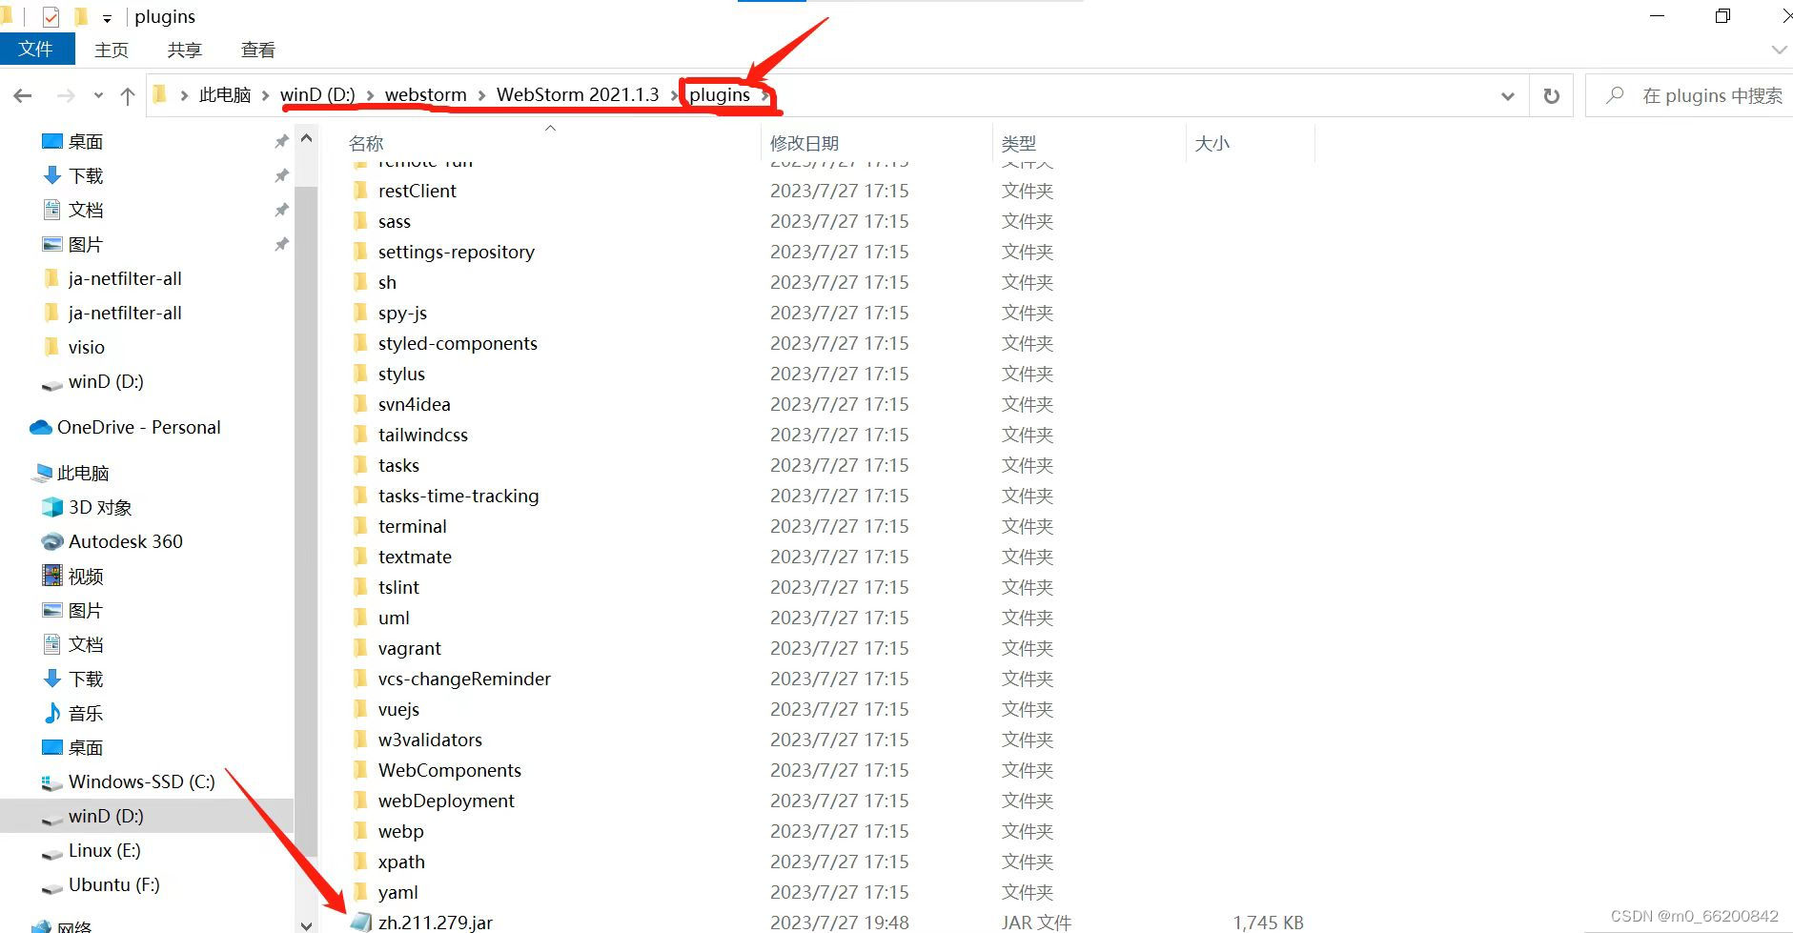Select the svn4idea folder icon
Viewport: 1793px width, 933px height.
[360, 404]
